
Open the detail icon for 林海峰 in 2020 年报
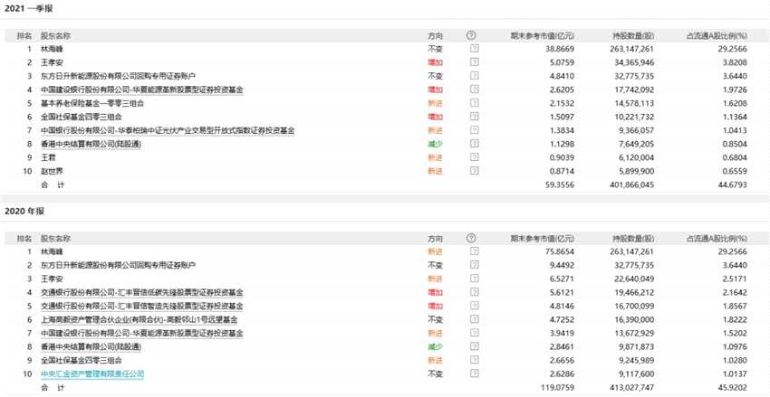(474, 250)
